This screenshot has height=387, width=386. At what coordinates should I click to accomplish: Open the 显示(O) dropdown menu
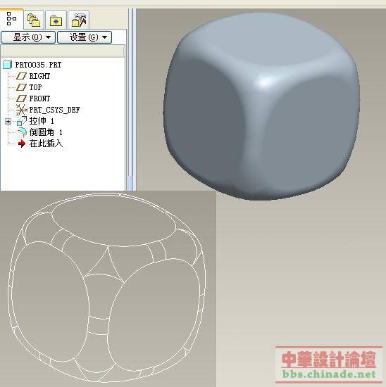[x=28, y=37]
